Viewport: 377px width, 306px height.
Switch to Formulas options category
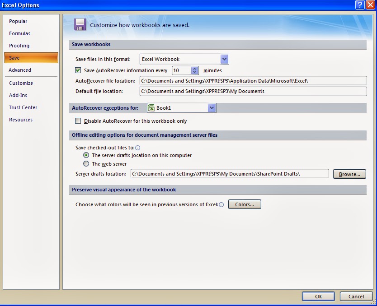(x=19, y=33)
